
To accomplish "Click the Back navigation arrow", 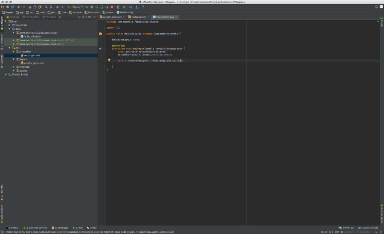I will (x=57, y=7).
